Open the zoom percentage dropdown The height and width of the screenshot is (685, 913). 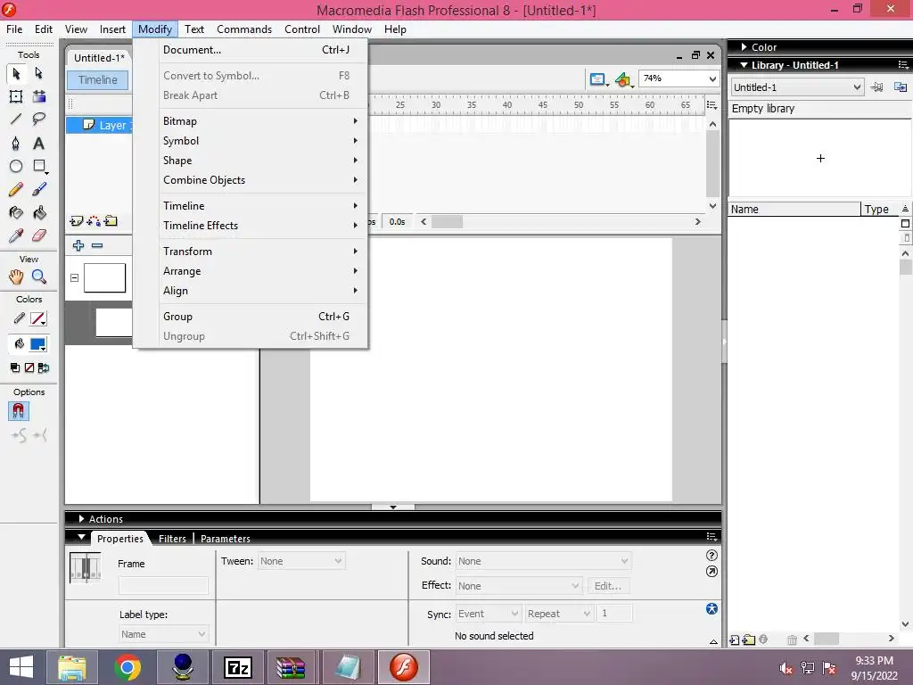pos(712,78)
